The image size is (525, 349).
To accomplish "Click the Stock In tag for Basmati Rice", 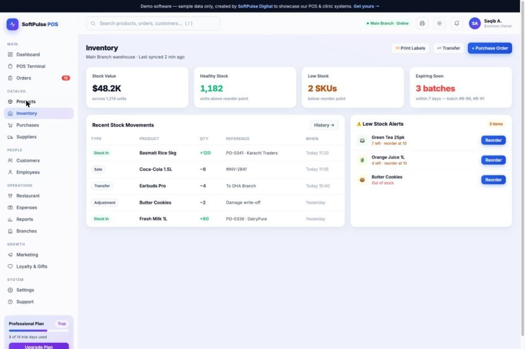I will click(x=101, y=153).
